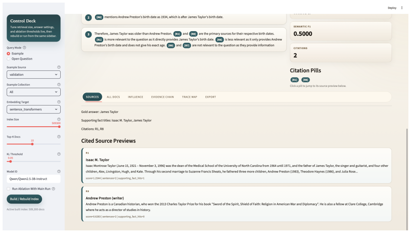The image size is (411, 233).
Task: Click the Top-K Docs help icon
Action: pyautogui.click(x=59, y=137)
